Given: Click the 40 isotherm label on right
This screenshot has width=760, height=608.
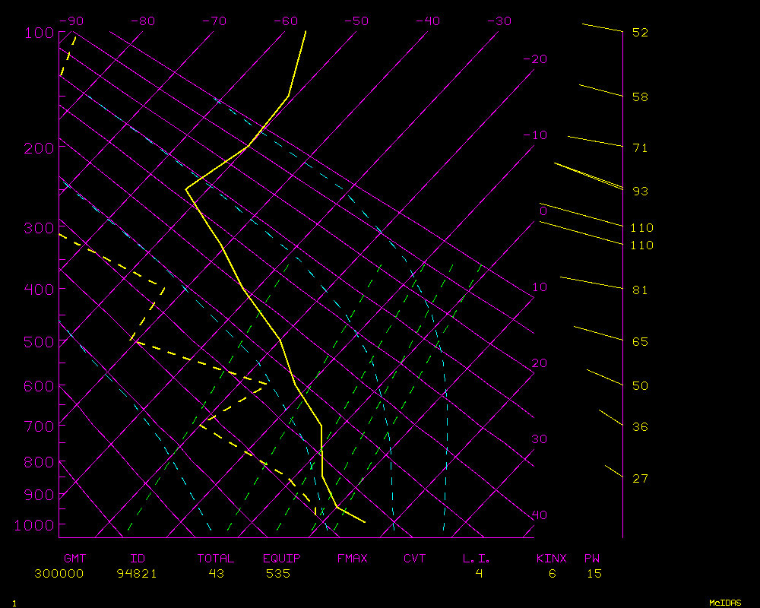Looking at the screenshot, I should (539, 515).
